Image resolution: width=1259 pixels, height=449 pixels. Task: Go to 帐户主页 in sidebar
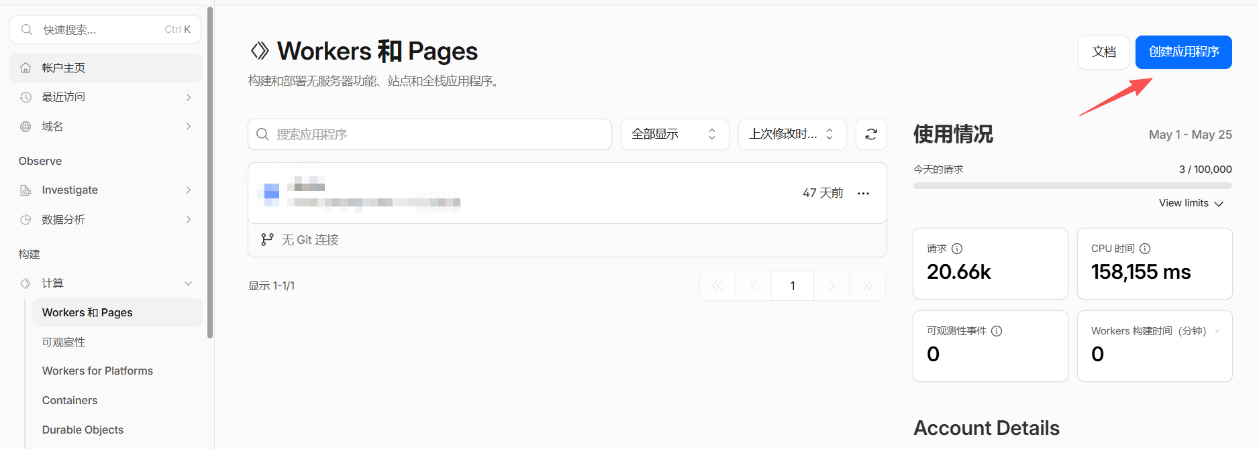click(x=105, y=68)
